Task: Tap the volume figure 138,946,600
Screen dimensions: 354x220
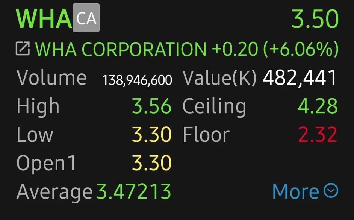Action: pyautogui.click(x=137, y=80)
